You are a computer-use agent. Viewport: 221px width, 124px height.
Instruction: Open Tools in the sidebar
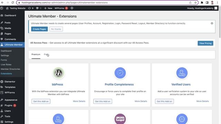pyautogui.click(x=7, y=116)
